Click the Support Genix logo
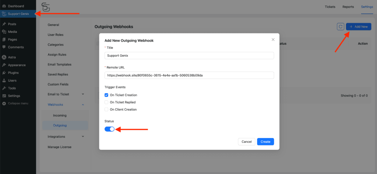This screenshot has height=174, width=377. point(46,7)
